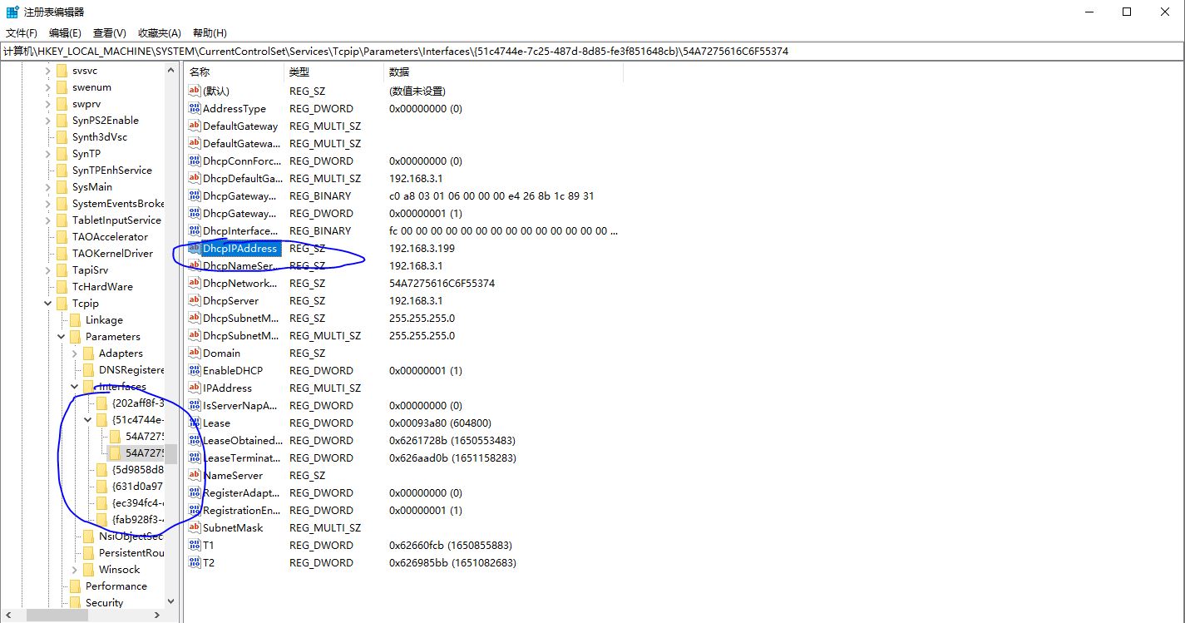This screenshot has height=623, width=1185.
Task: Click the svsvc folder icon
Action: point(62,71)
